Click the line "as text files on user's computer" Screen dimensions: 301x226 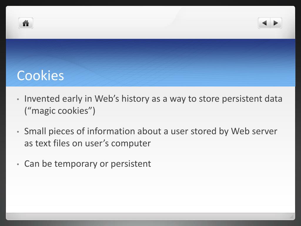[88, 143]
